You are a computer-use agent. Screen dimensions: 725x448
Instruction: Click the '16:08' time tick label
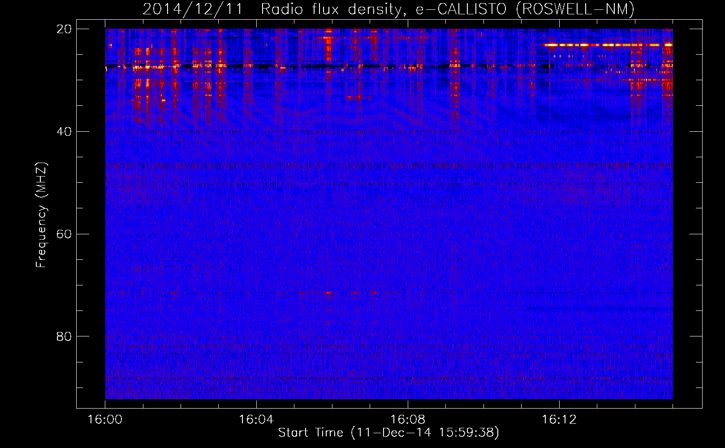[x=408, y=420]
